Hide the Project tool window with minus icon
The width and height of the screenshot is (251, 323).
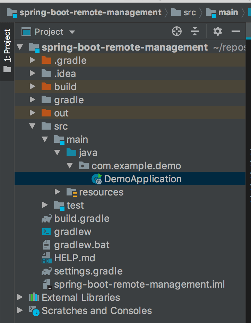tap(235, 31)
